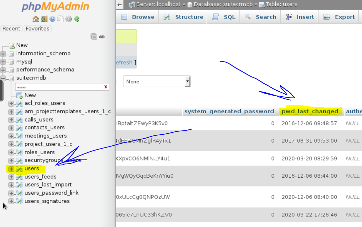Expand the users table node
The height and width of the screenshot is (227, 362).
click(11, 169)
